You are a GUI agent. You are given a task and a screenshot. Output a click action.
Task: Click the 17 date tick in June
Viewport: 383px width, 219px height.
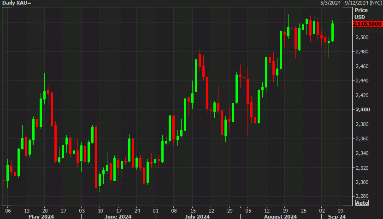[x=119, y=211]
